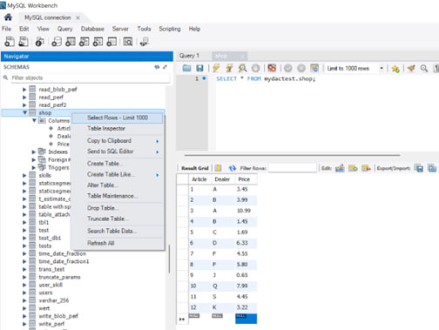Screen dimensions: 439x330
Task: Refresh schemas icon in Navigator
Action: (x=157, y=67)
